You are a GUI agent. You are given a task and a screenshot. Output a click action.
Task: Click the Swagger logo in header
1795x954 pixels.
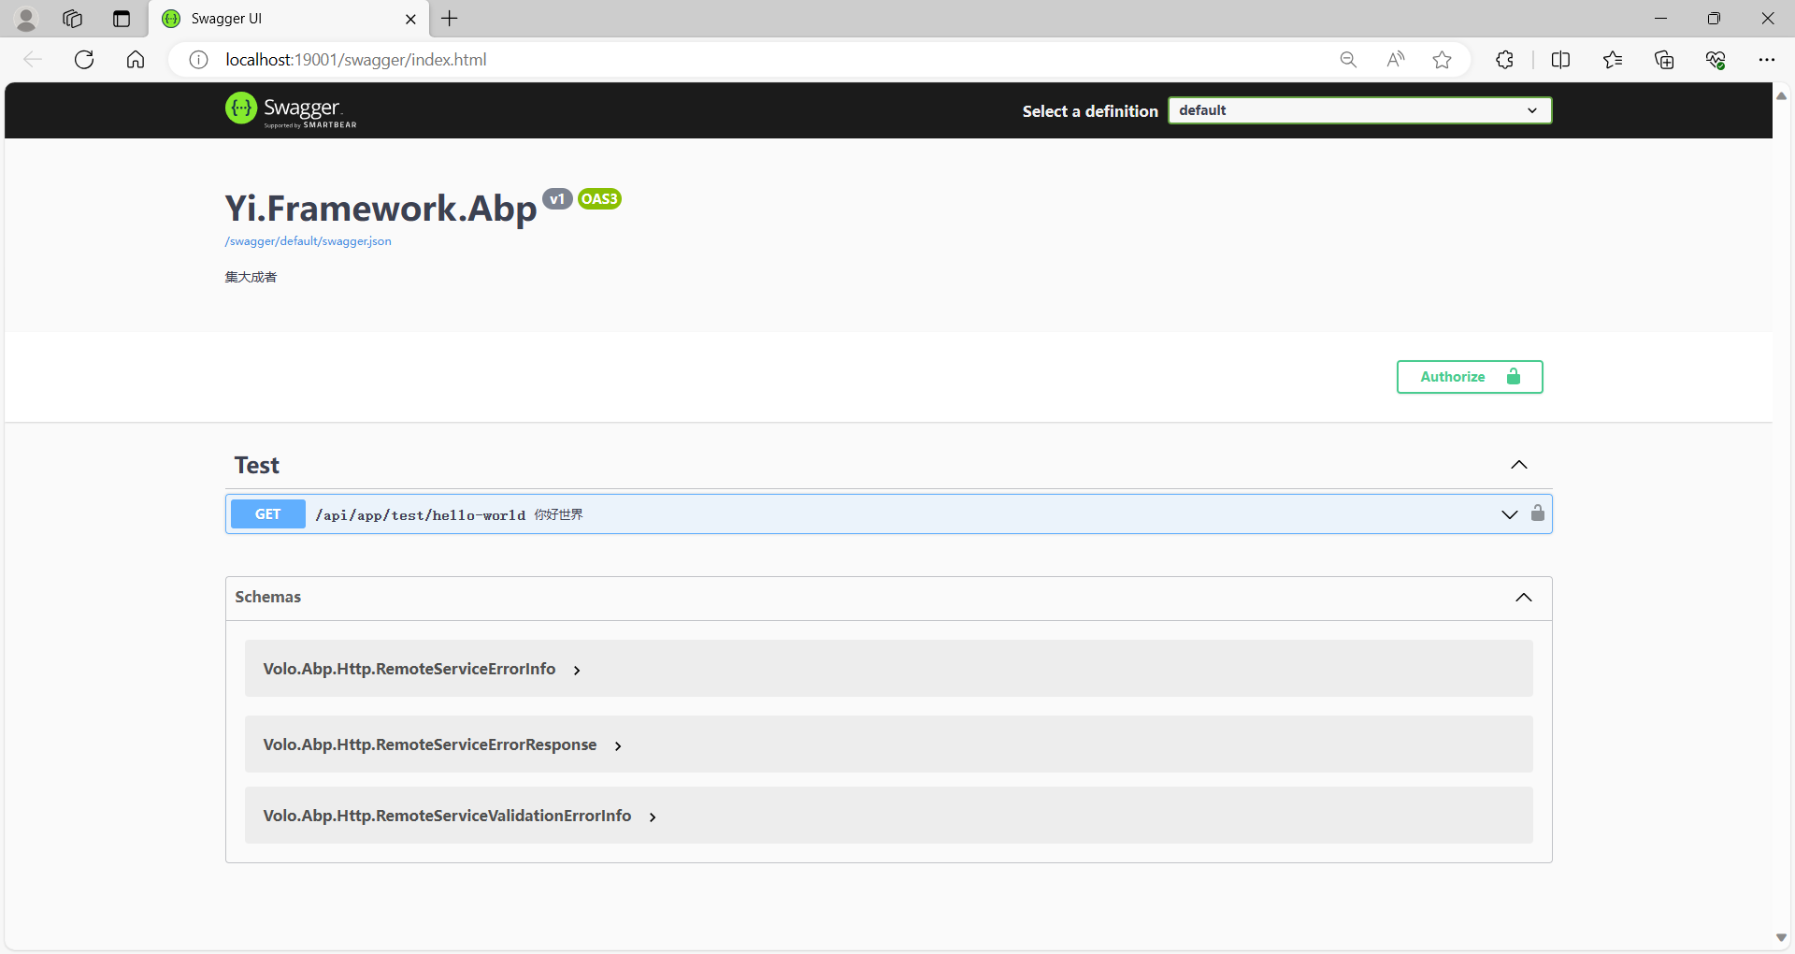[x=291, y=110]
